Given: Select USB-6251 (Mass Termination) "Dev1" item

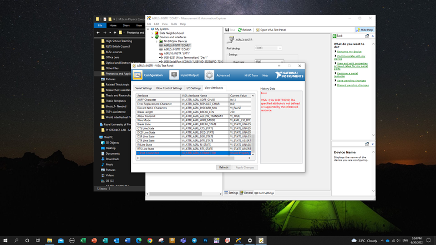Looking at the screenshot, I should 185,58.
